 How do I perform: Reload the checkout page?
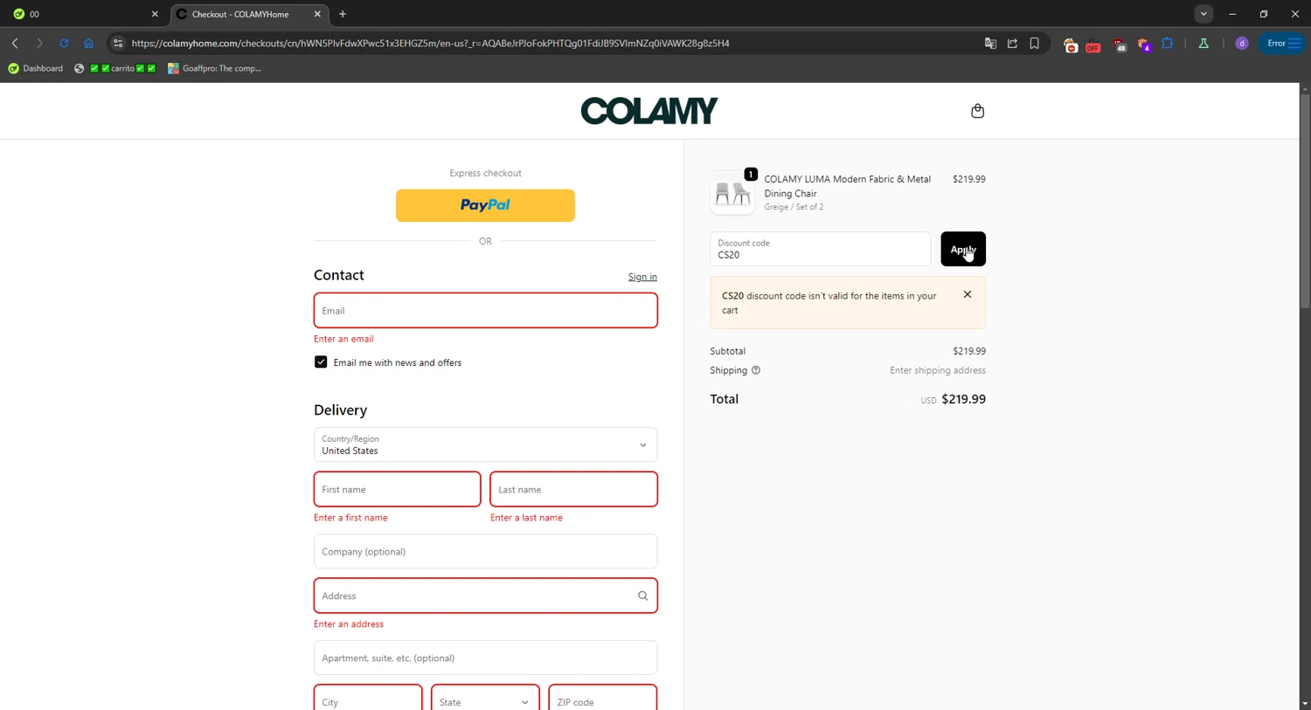[64, 43]
